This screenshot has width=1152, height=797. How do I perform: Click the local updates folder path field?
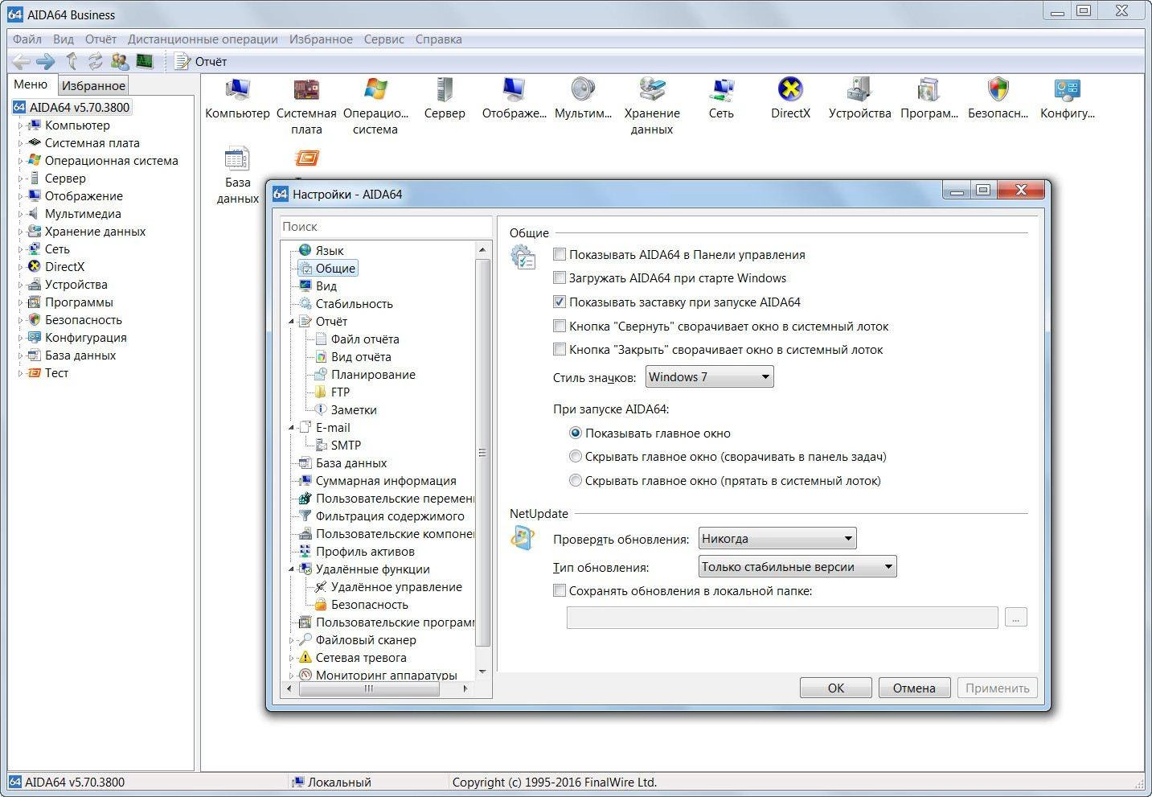pyautogui.click(x=782, y=618)
